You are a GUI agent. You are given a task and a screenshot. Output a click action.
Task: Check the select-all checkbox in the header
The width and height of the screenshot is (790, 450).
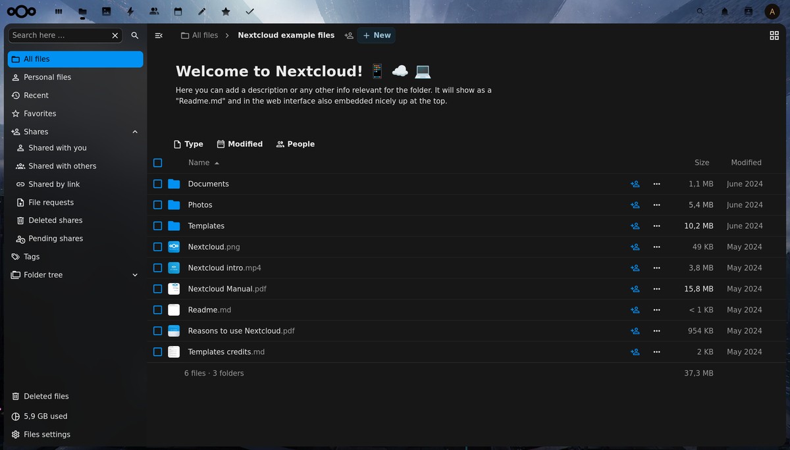point(157,162)
